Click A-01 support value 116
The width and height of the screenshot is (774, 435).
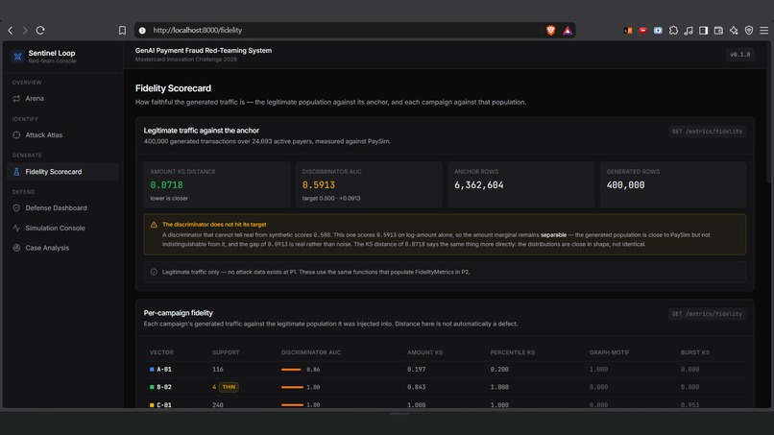pyautogui.click(x=218, y=370)
